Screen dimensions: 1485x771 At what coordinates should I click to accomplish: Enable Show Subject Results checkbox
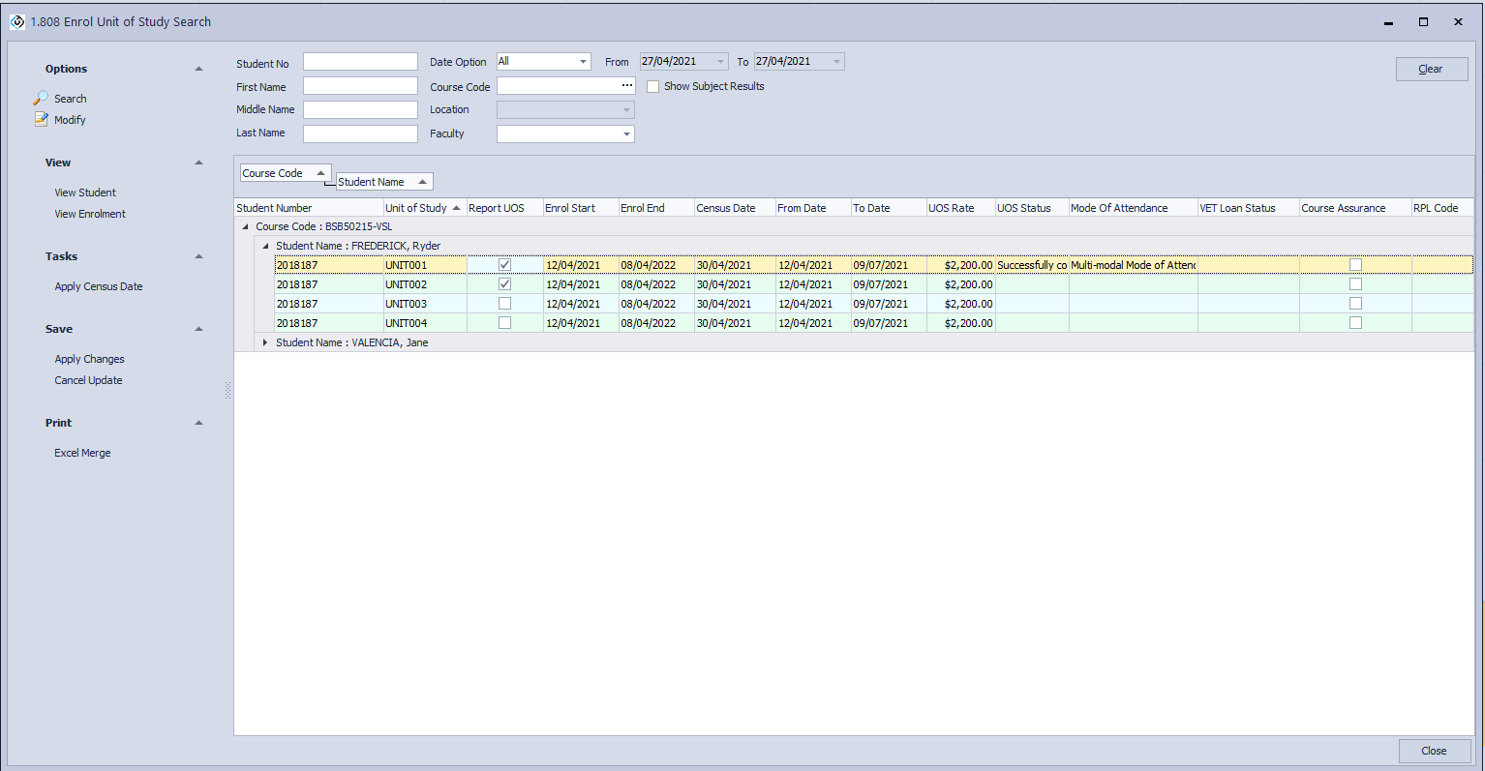(653, 86)
